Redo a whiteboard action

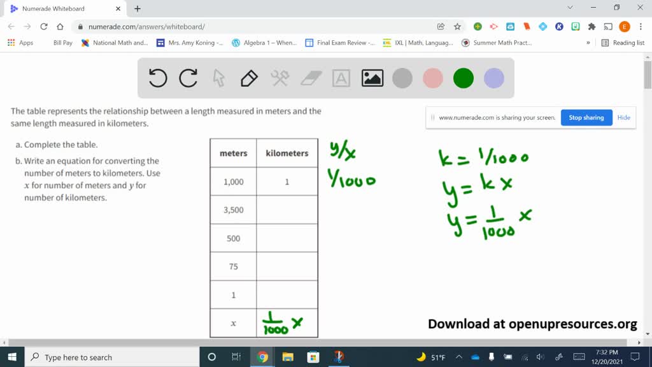[x=188, y=78]
